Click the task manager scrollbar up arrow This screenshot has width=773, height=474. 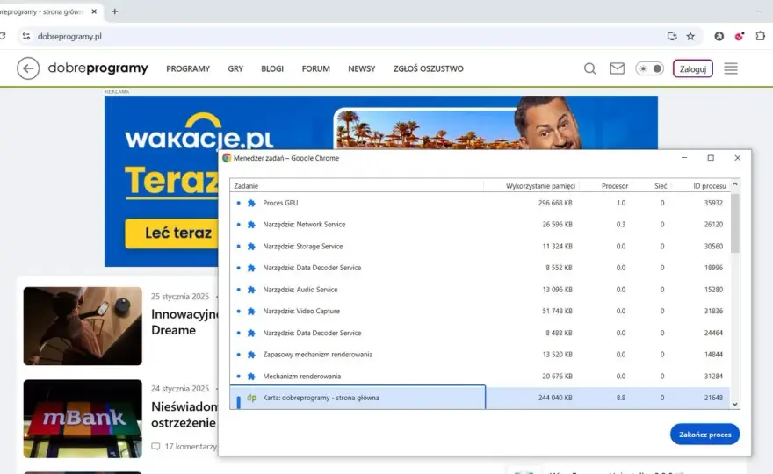pyautogui.click(x=735, y=183)
